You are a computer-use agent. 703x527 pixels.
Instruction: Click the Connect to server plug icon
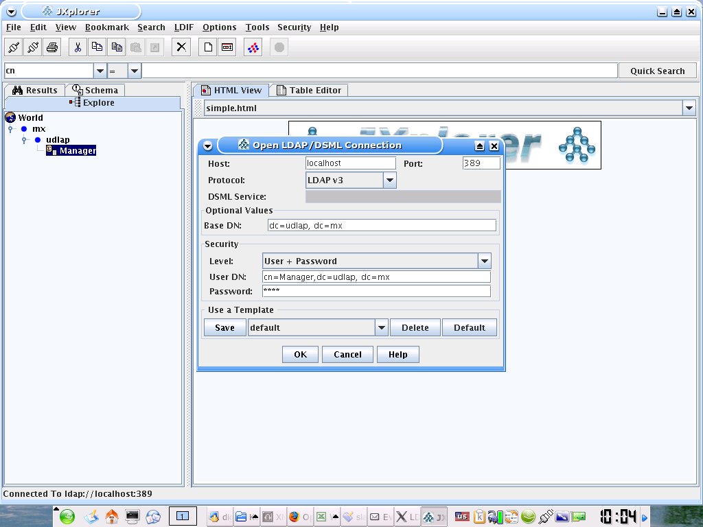pos(14,47)
